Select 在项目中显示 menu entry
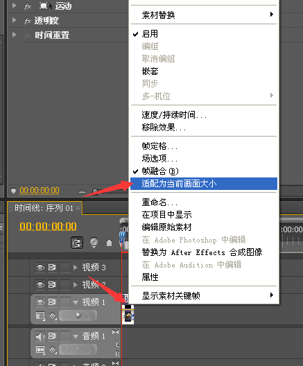The height and width of the screenshot is (366, 303). (204, 215)
